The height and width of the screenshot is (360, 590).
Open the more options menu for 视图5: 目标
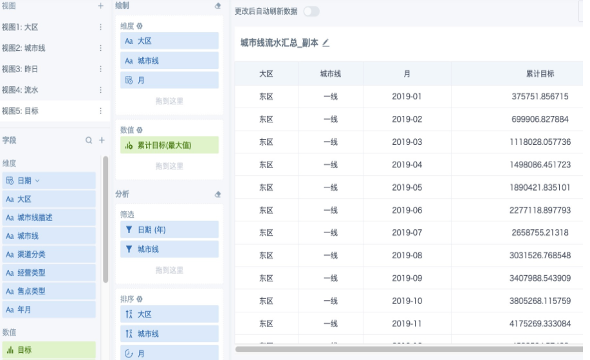click(100, 111)
